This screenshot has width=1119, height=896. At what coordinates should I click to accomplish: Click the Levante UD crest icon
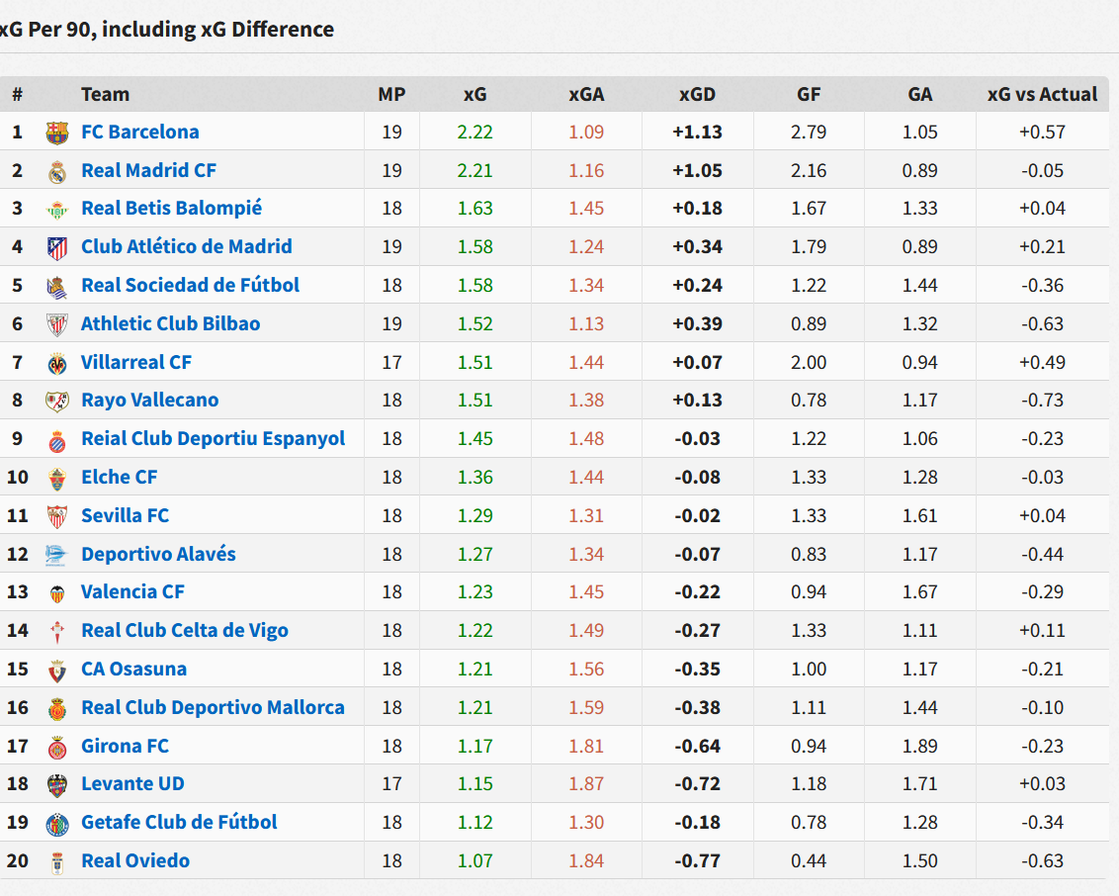click(57, 785)
